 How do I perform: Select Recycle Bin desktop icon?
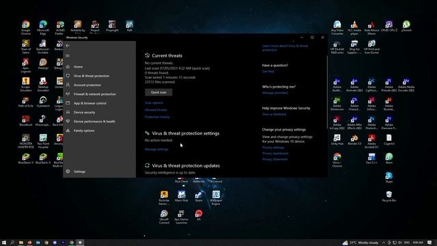pyautogui.click(x=389, y=196)
